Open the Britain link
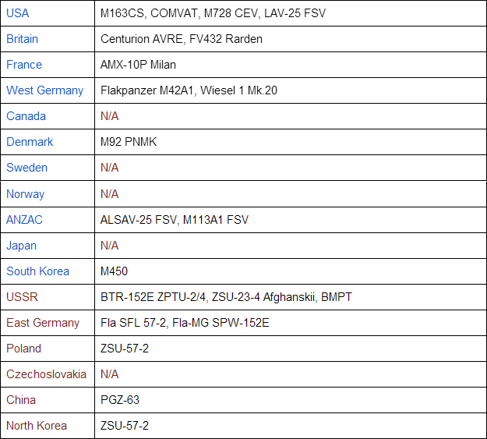Screen dimensions: 487x439 pyautogui.click(x=23, y=39)
